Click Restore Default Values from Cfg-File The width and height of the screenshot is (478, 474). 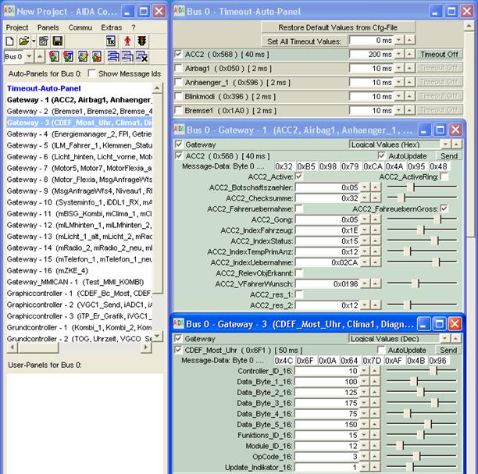click(337, 27)
